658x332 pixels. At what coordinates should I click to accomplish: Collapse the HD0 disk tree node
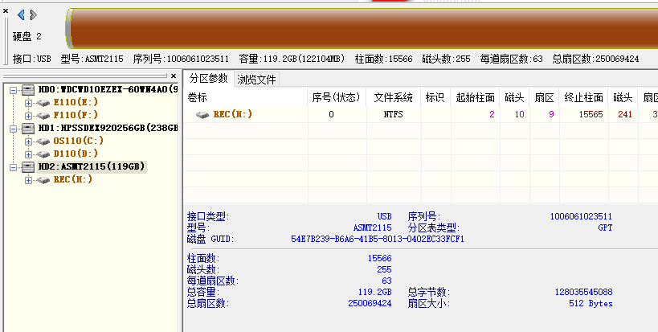[14, 90]
